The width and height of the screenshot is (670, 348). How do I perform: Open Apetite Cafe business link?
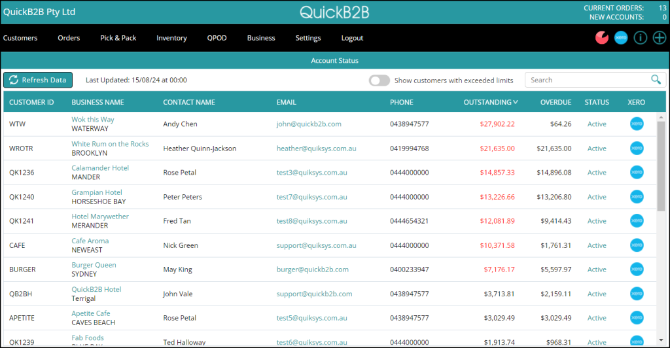[90, 313]
